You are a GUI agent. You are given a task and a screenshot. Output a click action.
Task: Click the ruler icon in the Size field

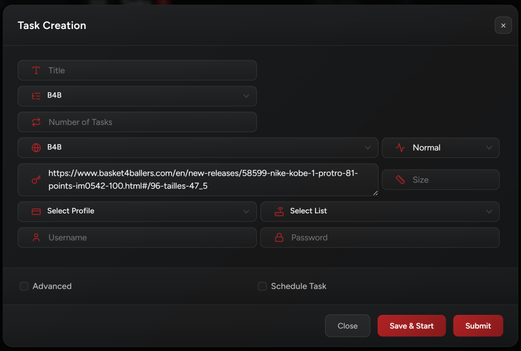click(x=400, y=180)
